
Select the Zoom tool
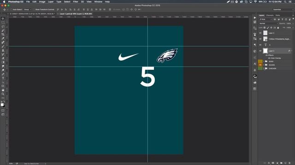(x=3, y=94)
